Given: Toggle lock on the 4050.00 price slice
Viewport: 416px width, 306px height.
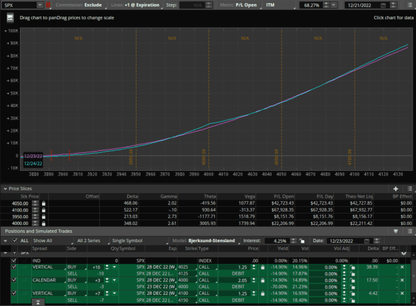Looking at the screenshot, I should (43, 204).
